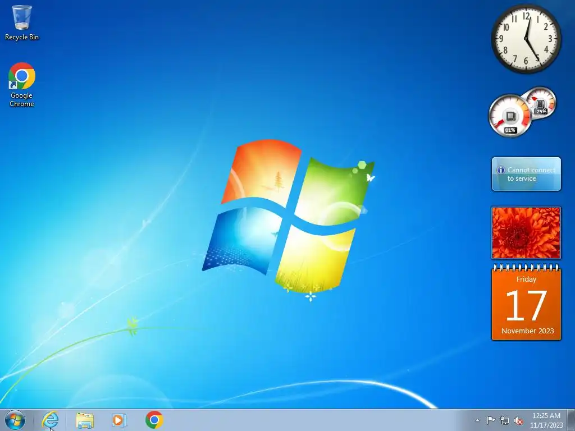Open Windows Explorer from the taskbar
Viewport: 575px width, 431px height.
point(85,420)
